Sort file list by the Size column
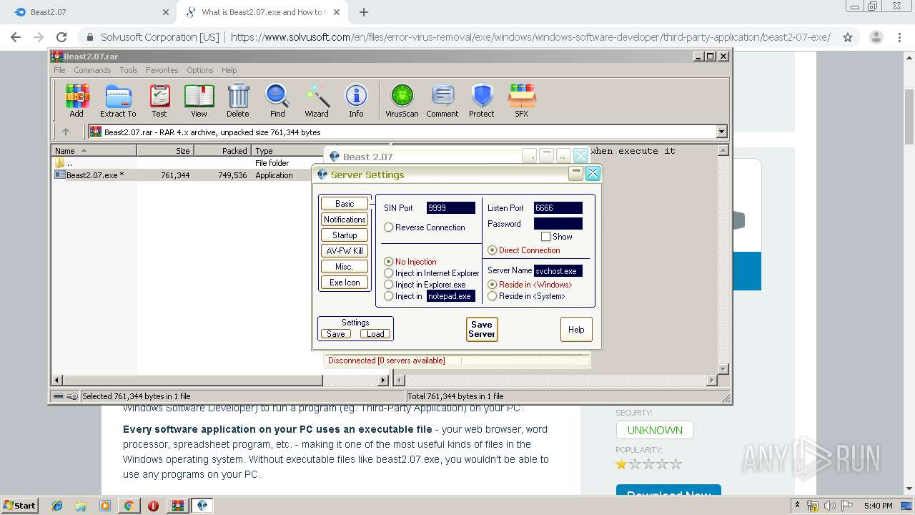The height and width of the screenshot is (515, 915). click(x=166, y=151)
